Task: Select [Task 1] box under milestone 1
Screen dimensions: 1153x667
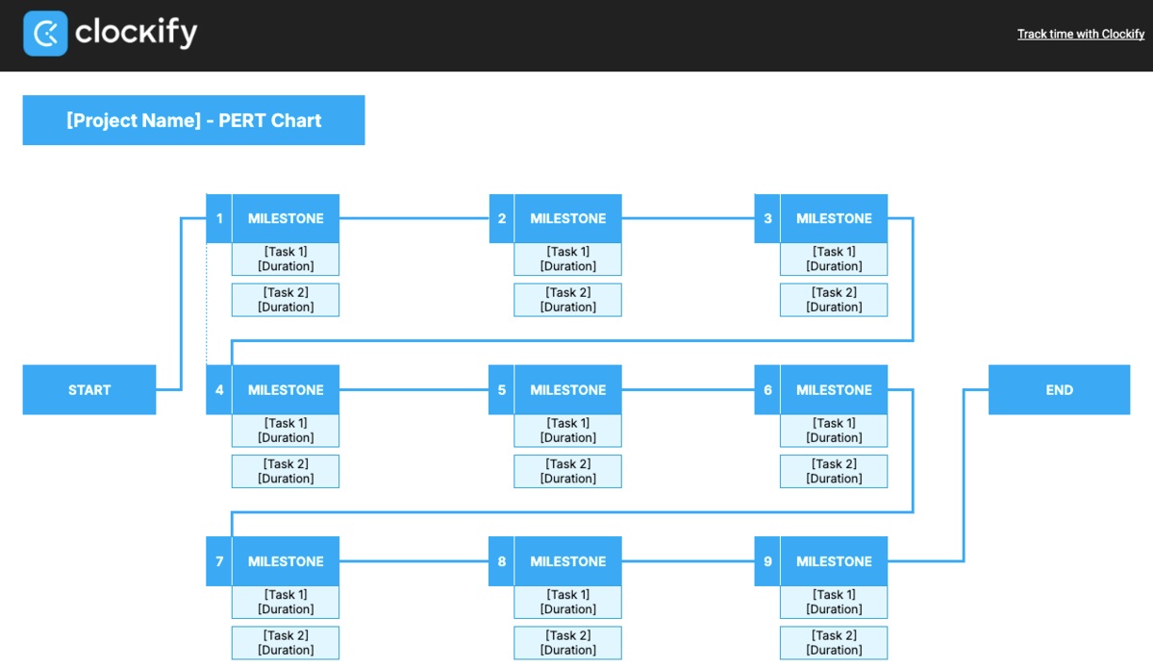Action: coord(286,259)
